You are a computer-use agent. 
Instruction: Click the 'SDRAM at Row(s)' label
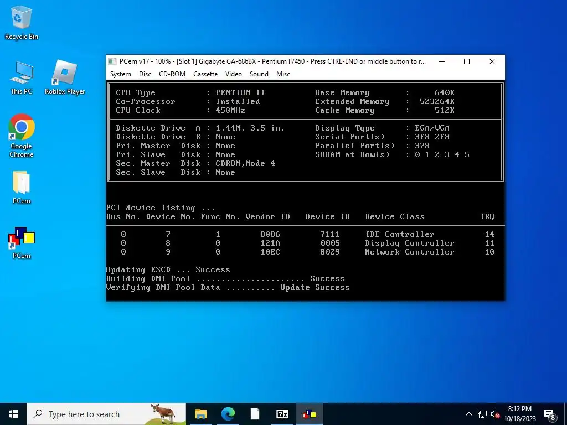coord(352,155)
